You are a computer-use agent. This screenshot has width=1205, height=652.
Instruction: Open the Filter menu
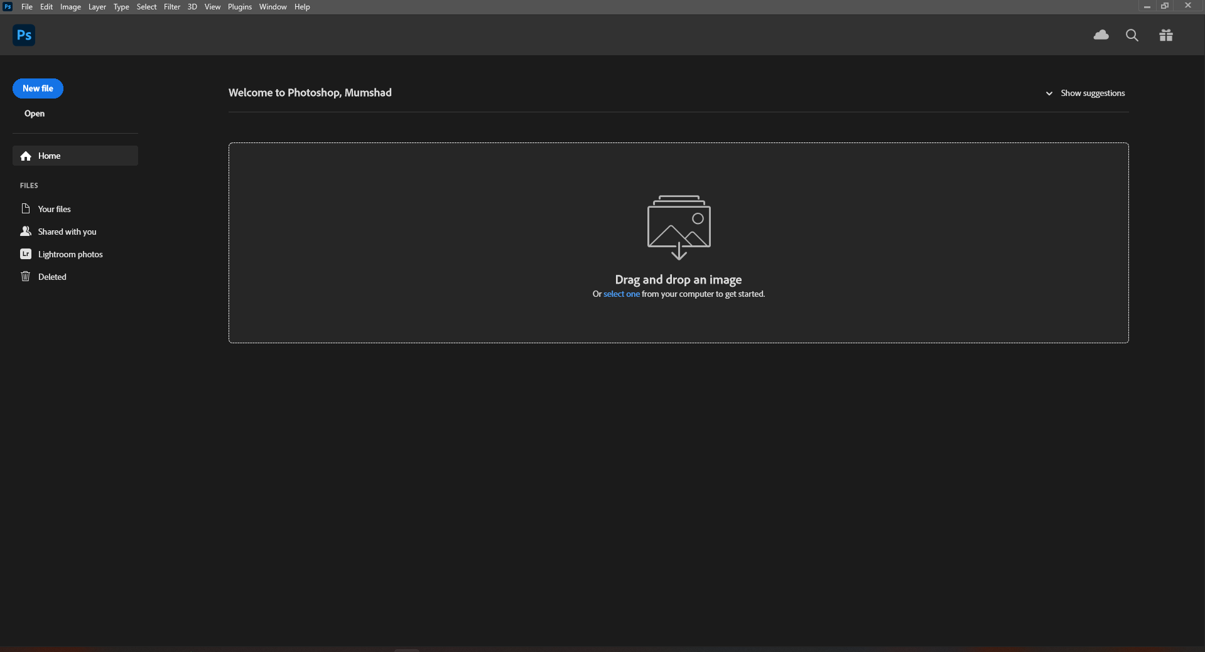click(x=172, y=7)
